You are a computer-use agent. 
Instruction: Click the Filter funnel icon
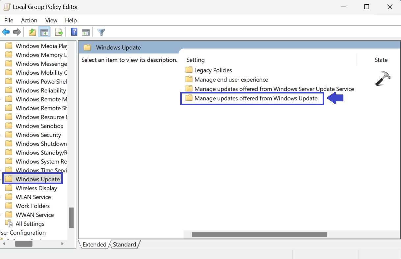pos(101,32)
